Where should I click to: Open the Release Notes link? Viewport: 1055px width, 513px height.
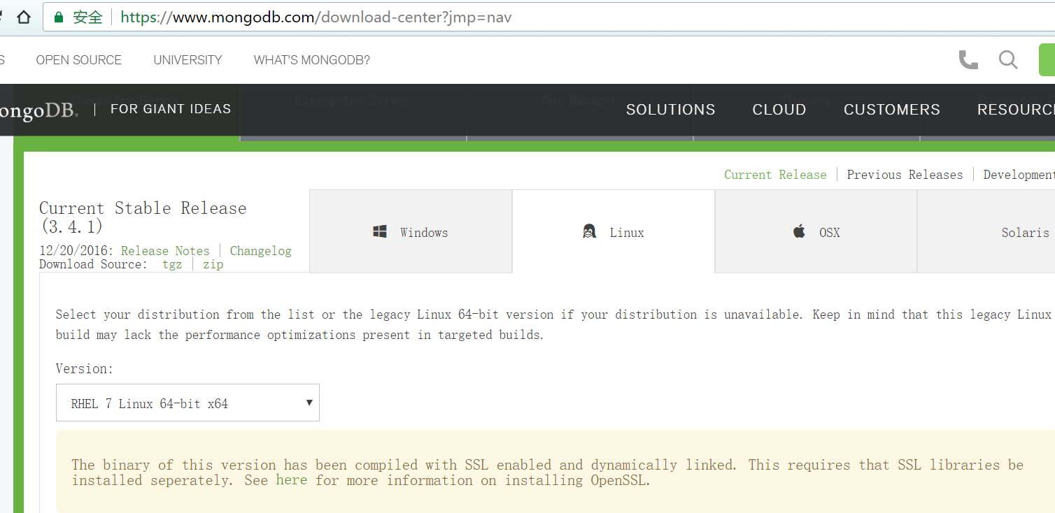[165, 251]
